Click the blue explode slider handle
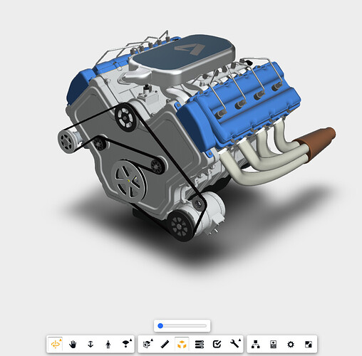Viewport: 362px width, 356px height. coord(160,326)
